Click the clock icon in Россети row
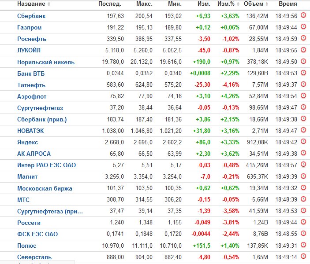Viewport: 310px width, 264px height. [x=303, y=221]
